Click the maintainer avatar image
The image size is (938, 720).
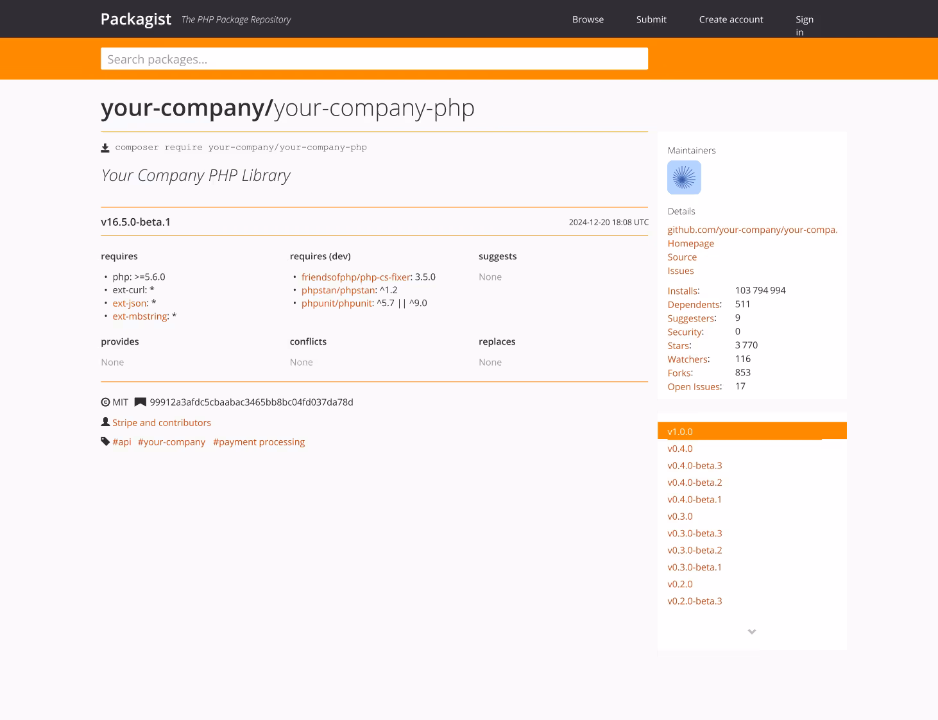[x=684, y=178]
